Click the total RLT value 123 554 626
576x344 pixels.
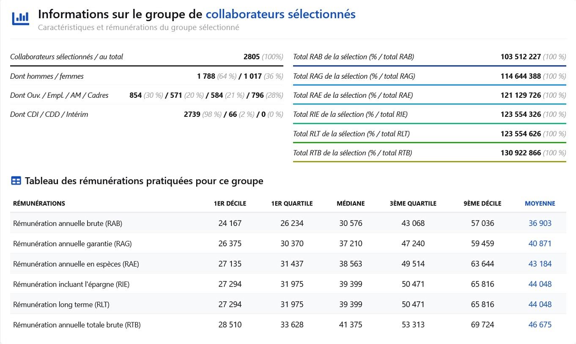521,134
